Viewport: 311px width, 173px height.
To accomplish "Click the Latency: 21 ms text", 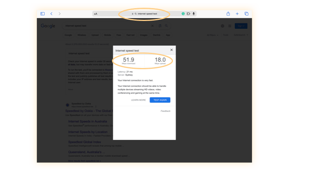I will click(x=125, y=72).
